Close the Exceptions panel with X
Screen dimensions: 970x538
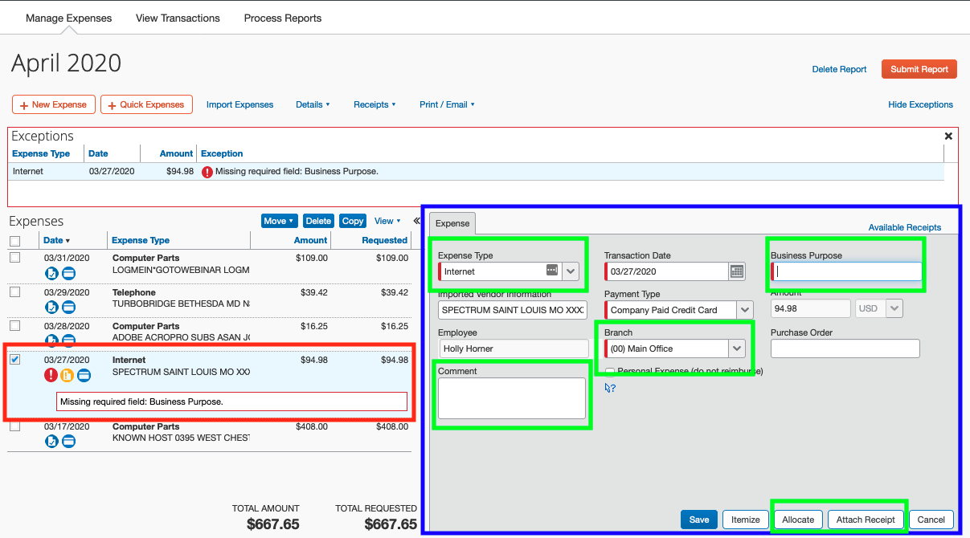pos(948,137)
